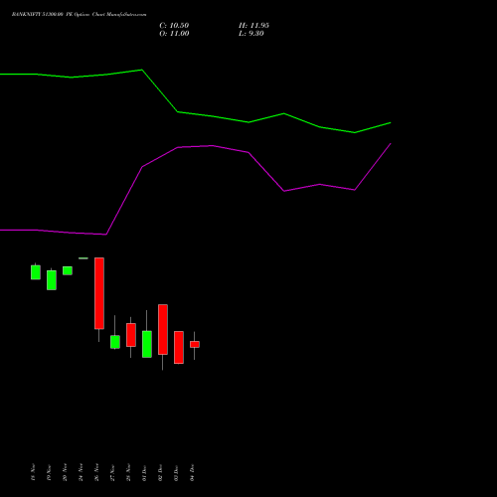Select the green candlestick above 19 Nov
Screen dimensions: 497x497
52,280
